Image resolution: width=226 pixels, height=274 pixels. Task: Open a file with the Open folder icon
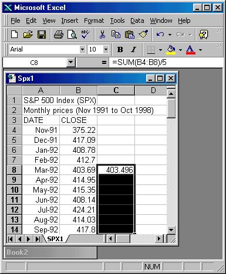point(28,35)
